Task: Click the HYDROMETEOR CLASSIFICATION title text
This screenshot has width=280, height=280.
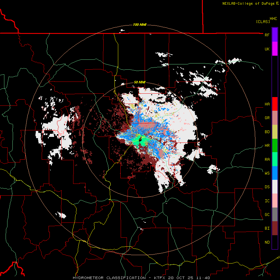Action: pos(109,278)
